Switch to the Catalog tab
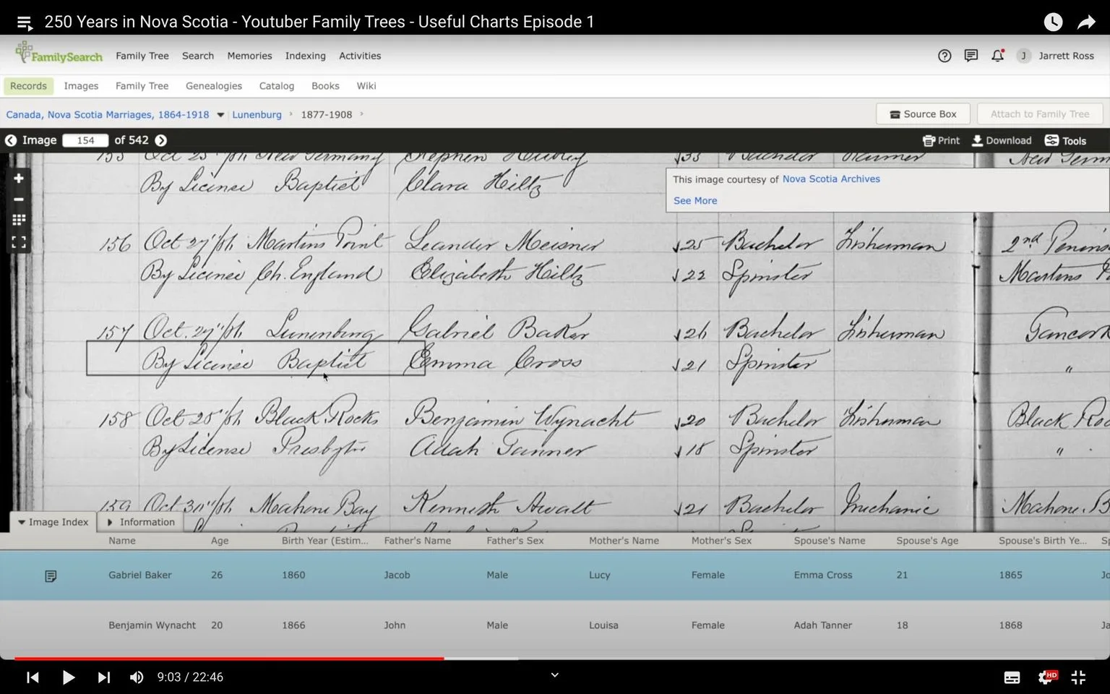The image size is (1110, 694). [277, 86]
